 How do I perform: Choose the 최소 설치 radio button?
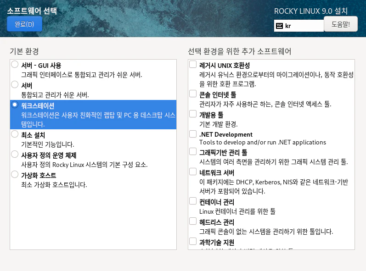pyautogui.click(x=15, y=134)
